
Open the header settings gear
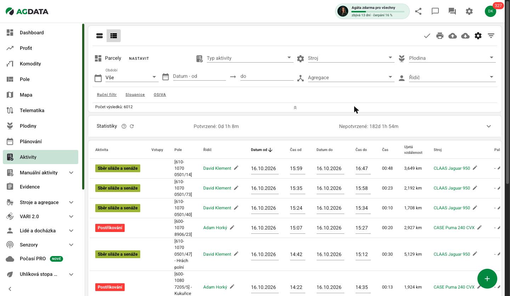469,11
